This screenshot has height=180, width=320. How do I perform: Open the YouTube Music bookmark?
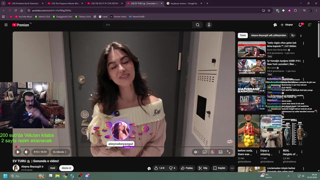(23, 17)
